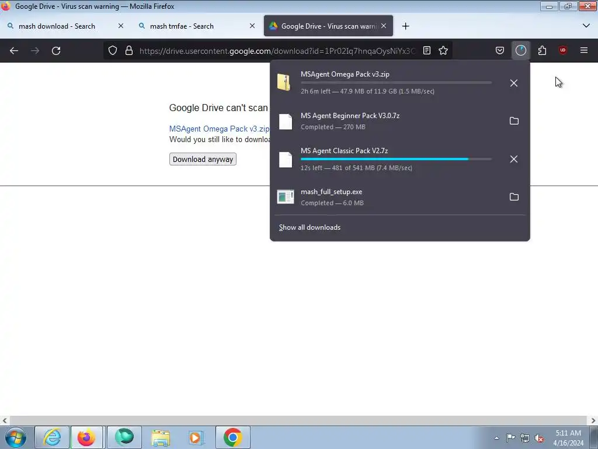Select MS Agent Beginner Pack V3.0.7z entry
The width and height of the screenshot is (598, 449).
[399, 121]
